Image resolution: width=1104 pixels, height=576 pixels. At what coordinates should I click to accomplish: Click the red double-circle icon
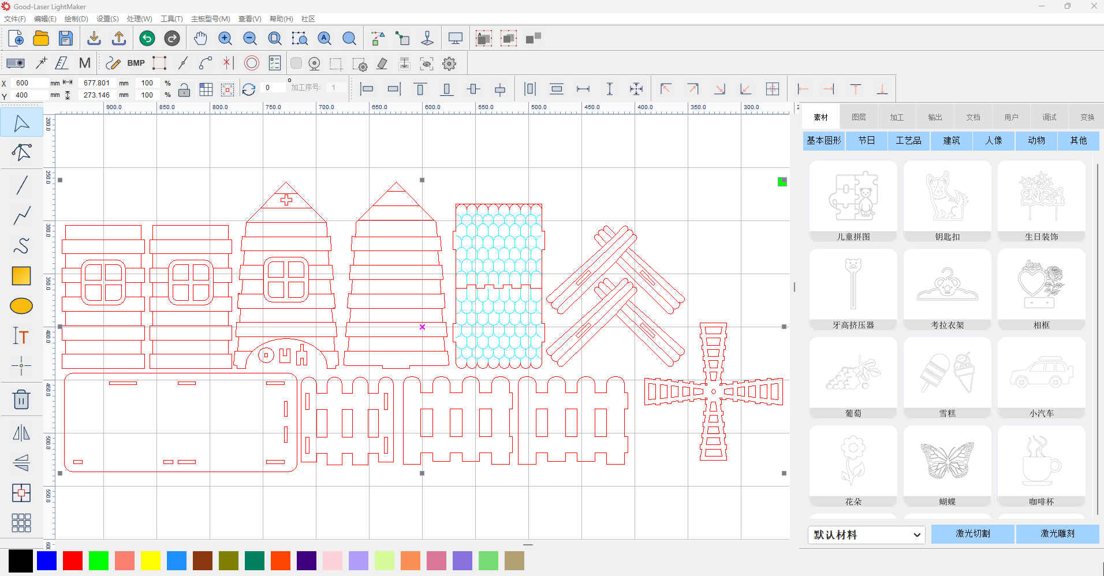tap(252, 63)
